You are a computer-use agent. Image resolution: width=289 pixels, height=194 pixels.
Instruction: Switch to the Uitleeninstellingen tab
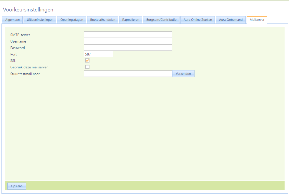point(40,20)
